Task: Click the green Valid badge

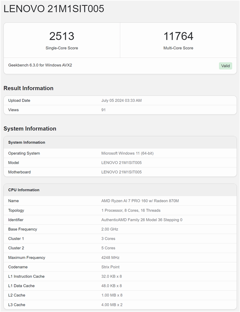Action: point(225,66)
